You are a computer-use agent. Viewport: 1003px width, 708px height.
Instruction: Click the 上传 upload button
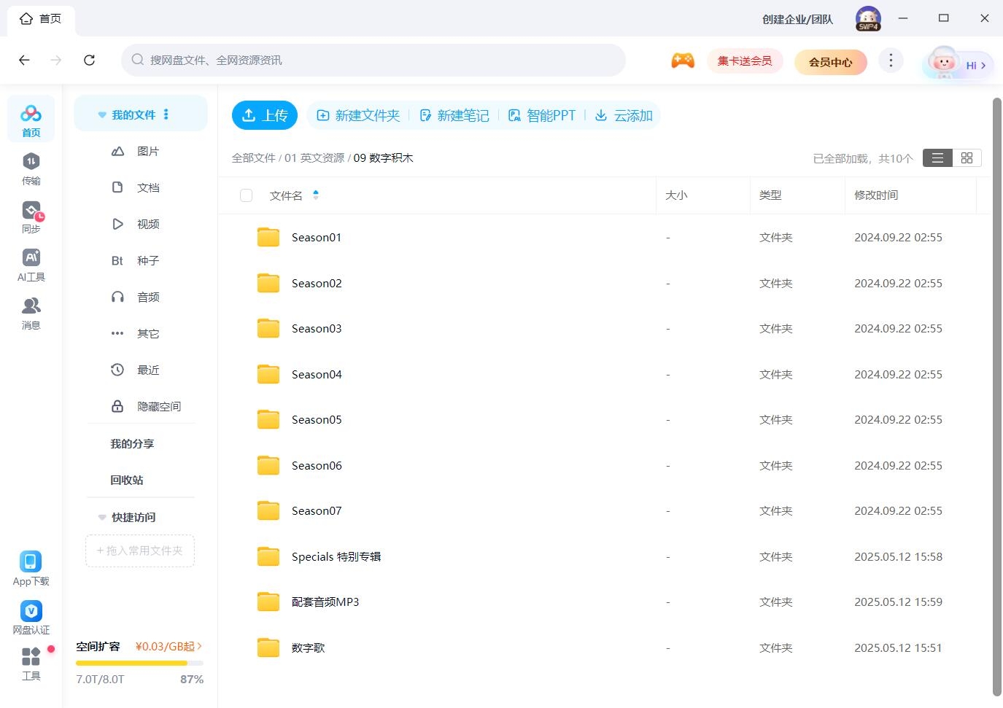(x=265, y=115)
